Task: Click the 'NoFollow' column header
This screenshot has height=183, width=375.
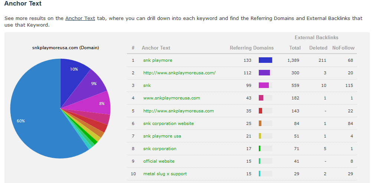Action: coord(343,48)
